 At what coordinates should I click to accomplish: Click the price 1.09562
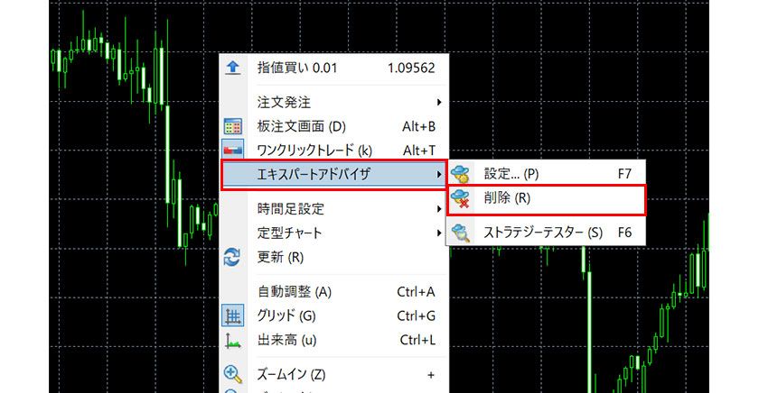(411, 69)
